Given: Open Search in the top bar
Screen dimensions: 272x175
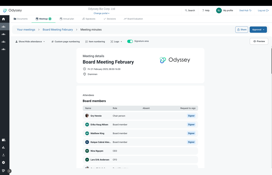Looking at the screenshot, I should 190,10.
